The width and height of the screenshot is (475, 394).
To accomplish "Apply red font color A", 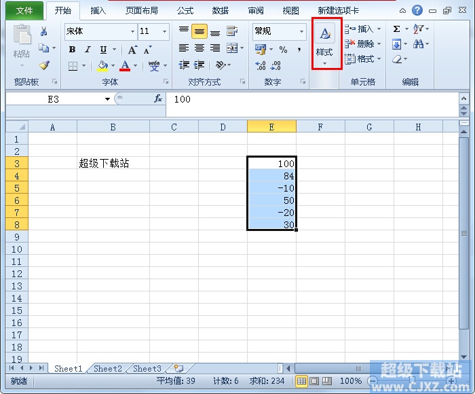I will point(125,65).
